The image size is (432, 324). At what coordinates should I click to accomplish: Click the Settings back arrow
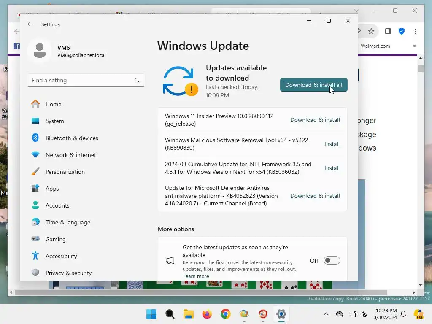click(x=30, y=24)
